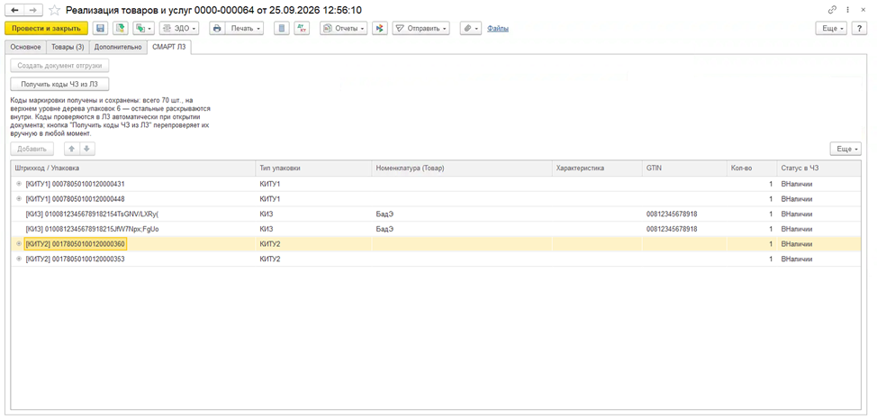Open the Файлы link
This screenshot has width=877, height=419.
tap(498, 29)
